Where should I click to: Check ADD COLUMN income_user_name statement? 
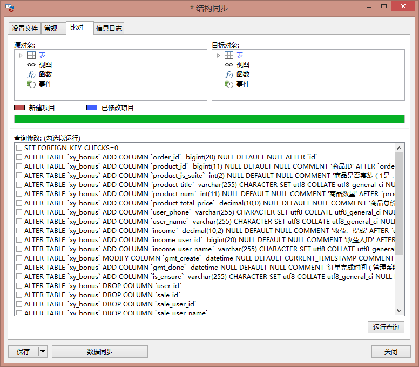click(19, 249)
